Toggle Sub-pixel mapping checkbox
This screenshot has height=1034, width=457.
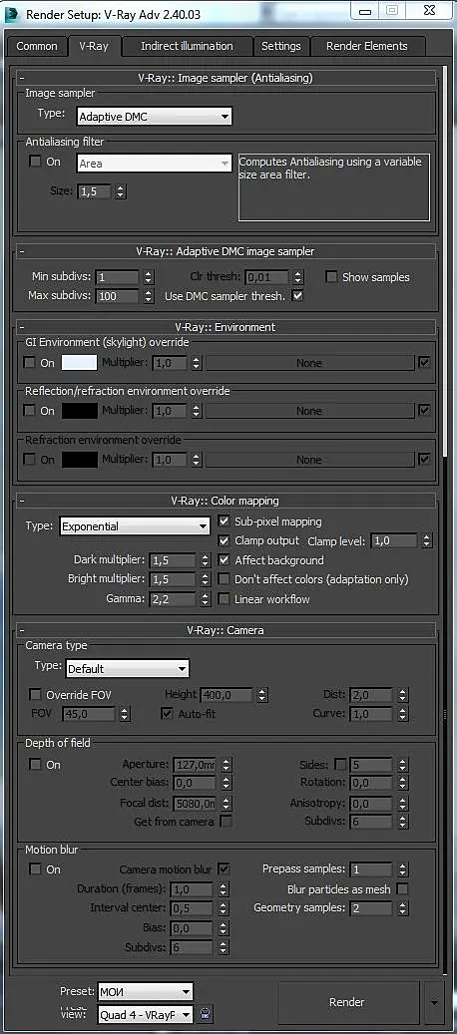tap(225, 521)
